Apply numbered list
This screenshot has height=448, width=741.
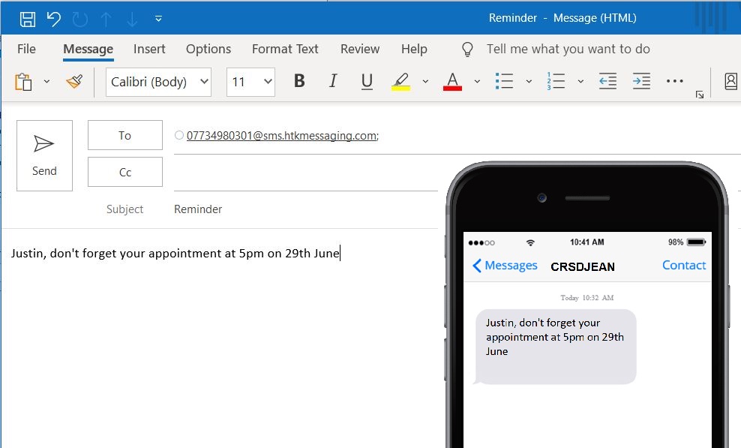[x=556, y=81]
